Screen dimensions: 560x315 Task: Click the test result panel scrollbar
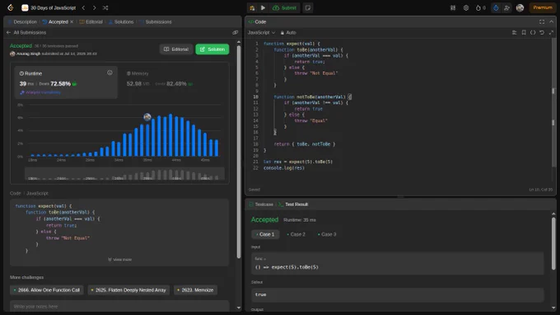pyautogui.click(x=553, y=243)
